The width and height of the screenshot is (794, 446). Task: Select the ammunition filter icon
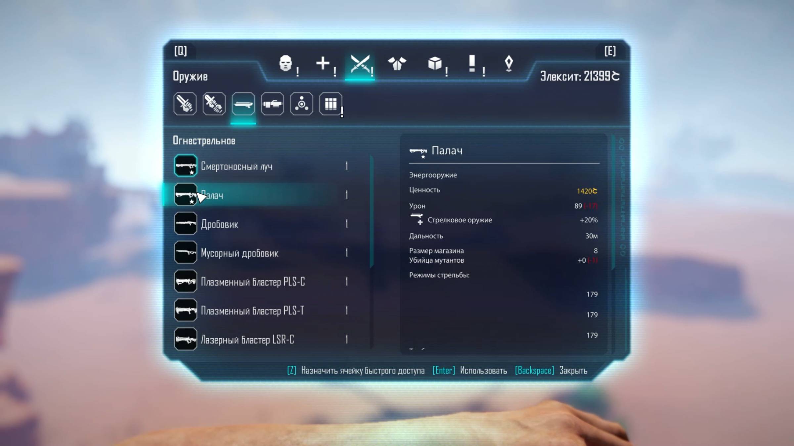(331, 104)
